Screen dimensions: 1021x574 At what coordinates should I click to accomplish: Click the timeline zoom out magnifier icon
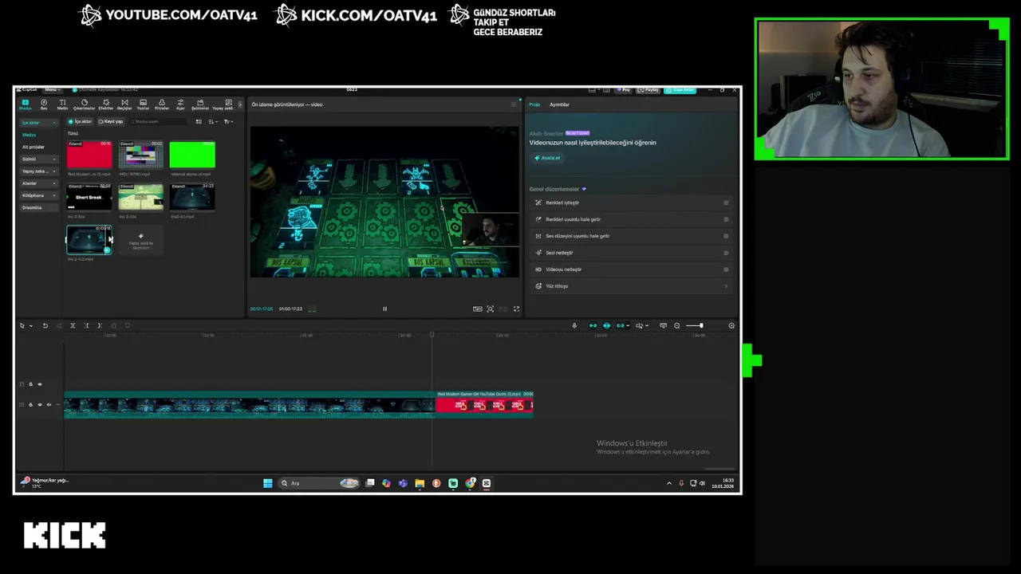point(677,325)
